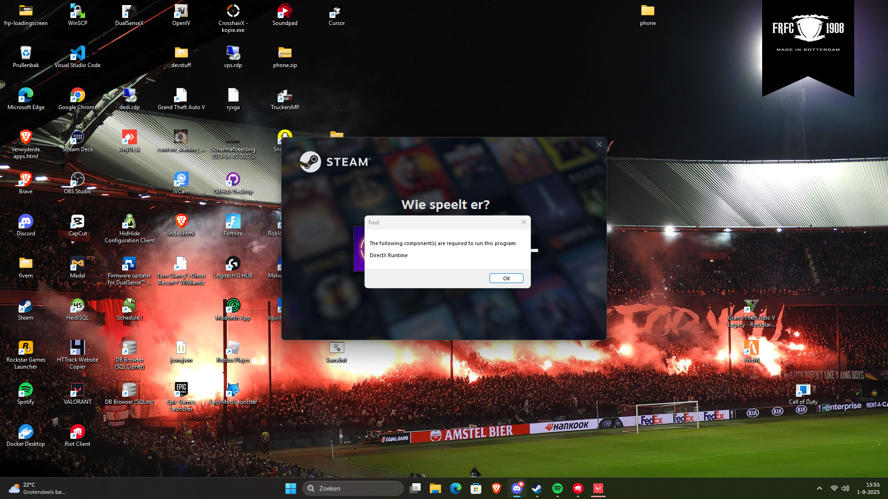Select the Cursor desktop shortcut
This screenshot has width=888, height=499.
point(337,15)
